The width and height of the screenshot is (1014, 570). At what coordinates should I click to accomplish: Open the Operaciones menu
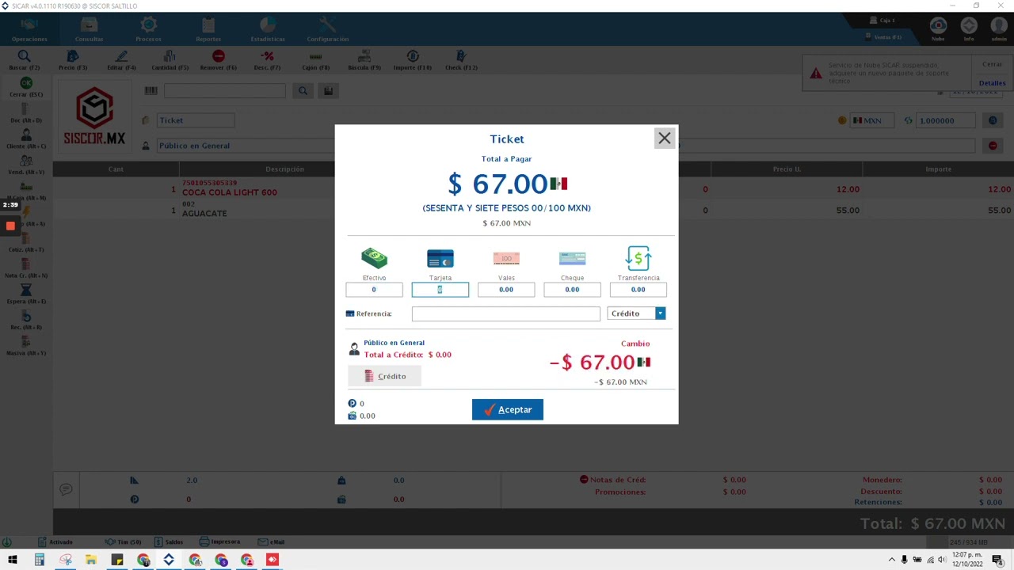tap(29, 30)
